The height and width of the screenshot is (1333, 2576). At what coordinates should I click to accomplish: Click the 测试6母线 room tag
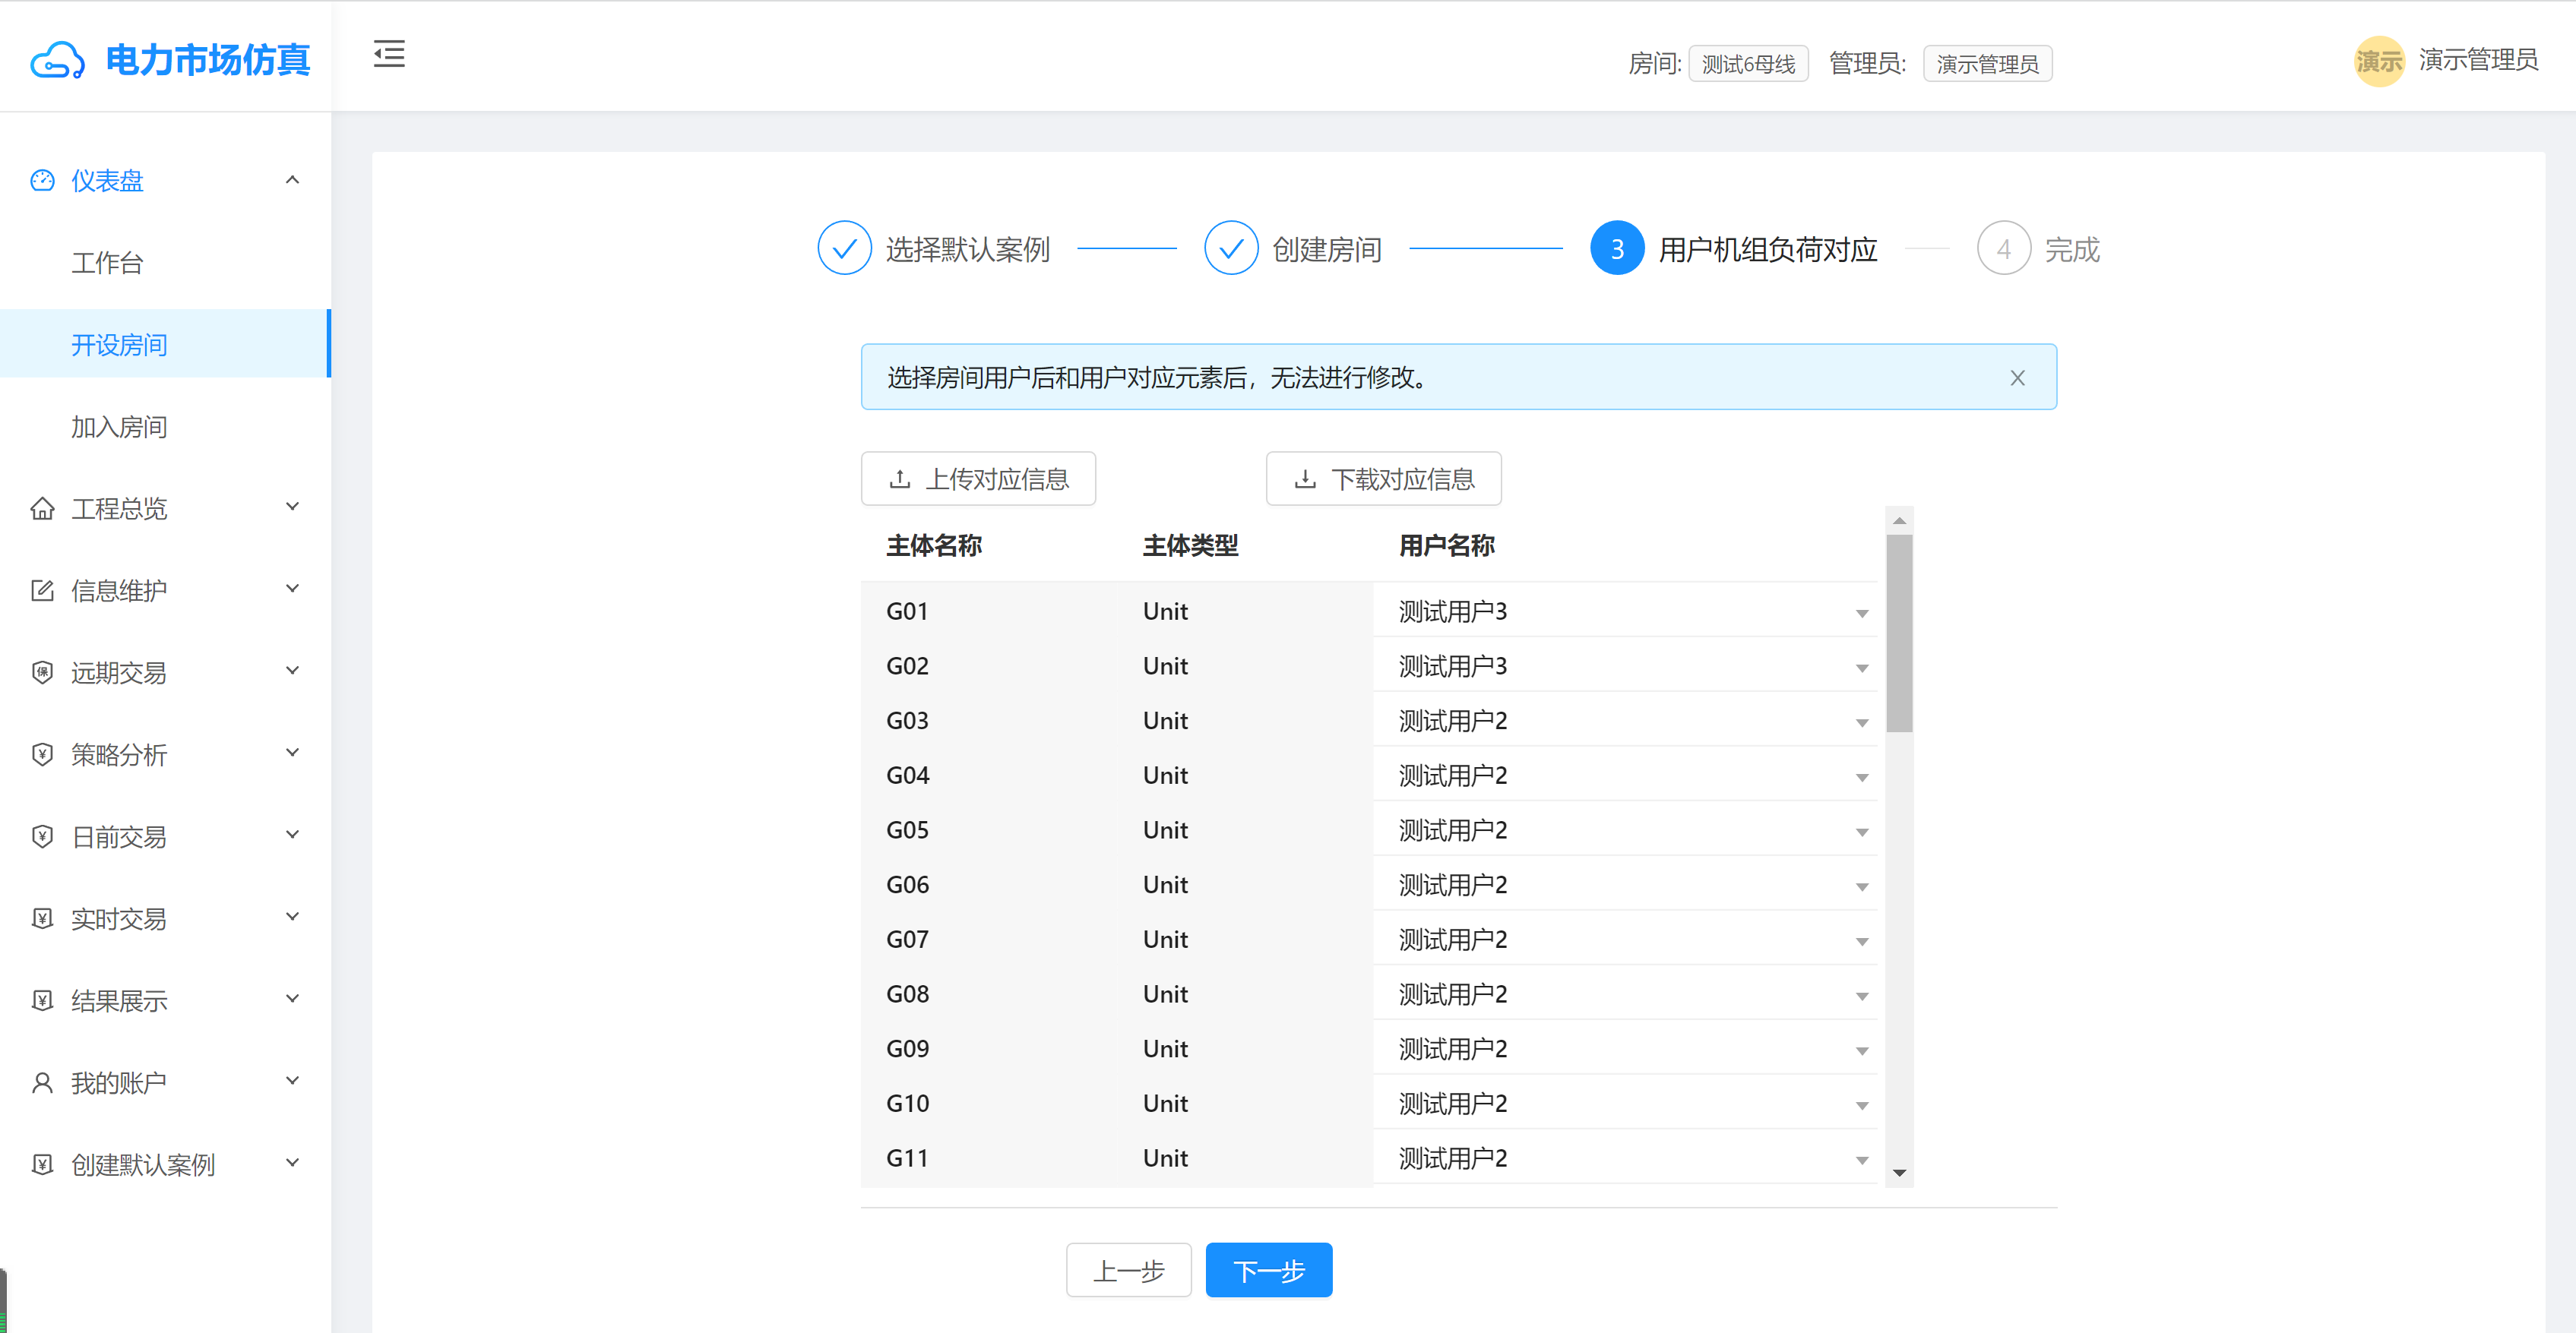pos(1748,64)
